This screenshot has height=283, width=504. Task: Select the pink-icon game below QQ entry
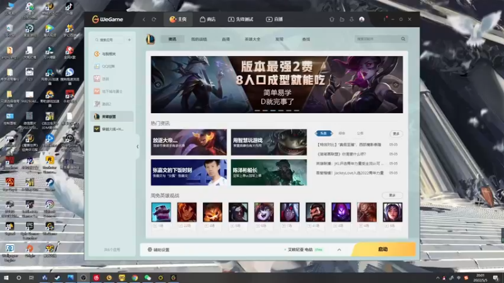tap(112, 79)
